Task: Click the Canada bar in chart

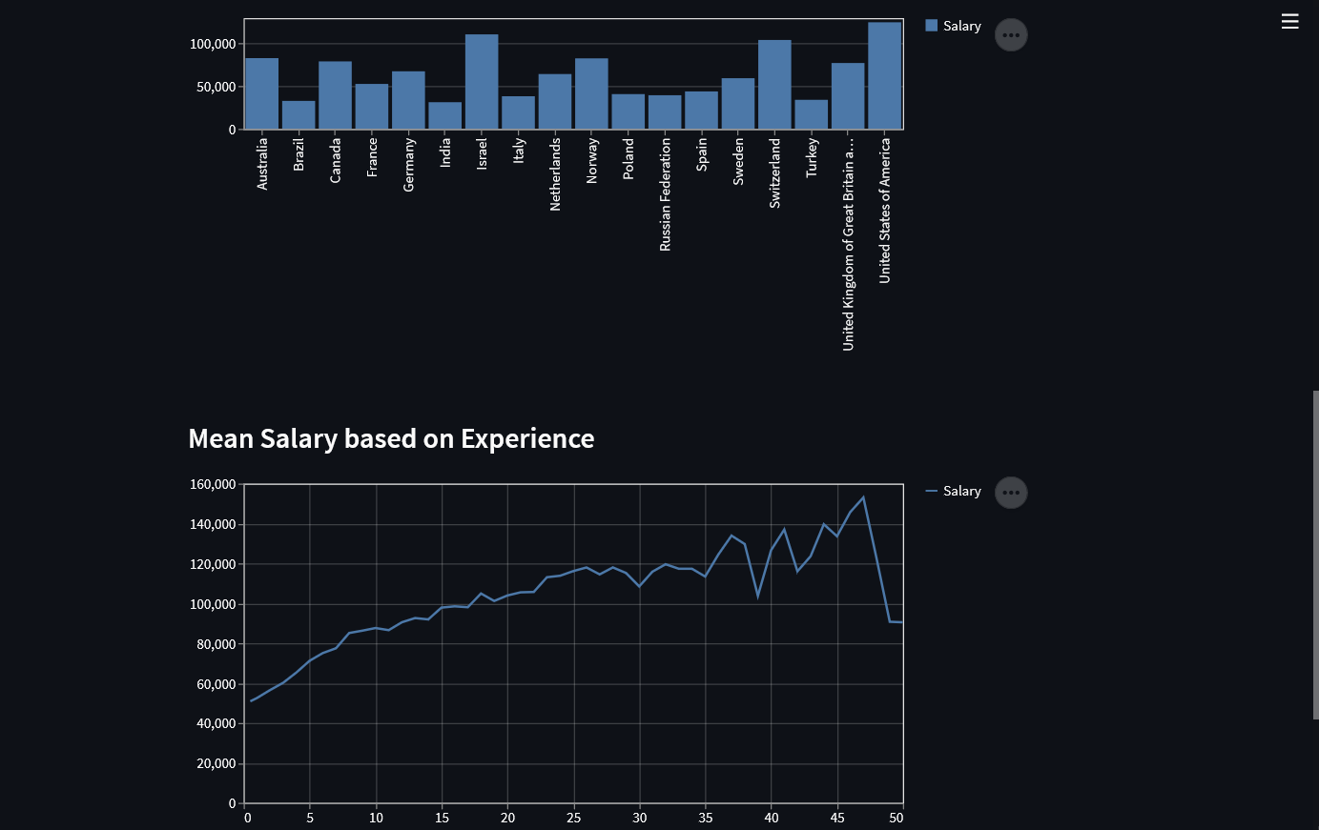Action: point(336,95)
